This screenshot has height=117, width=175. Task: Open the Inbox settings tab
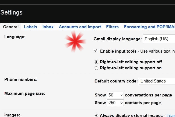pyautogui.click(x=48, y=27)
